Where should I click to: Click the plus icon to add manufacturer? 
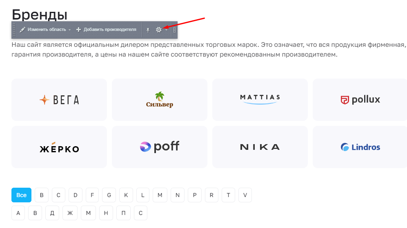(x=78, y=30)
